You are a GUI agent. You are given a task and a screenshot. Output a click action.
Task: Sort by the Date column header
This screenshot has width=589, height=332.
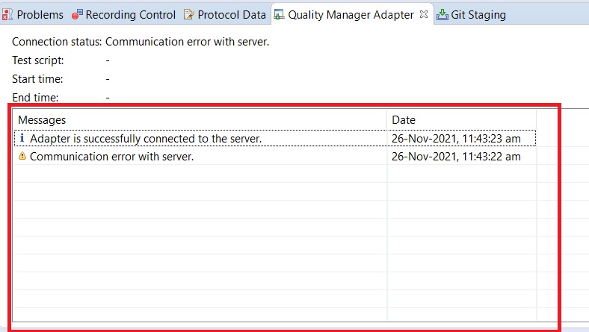coord(404,119)
